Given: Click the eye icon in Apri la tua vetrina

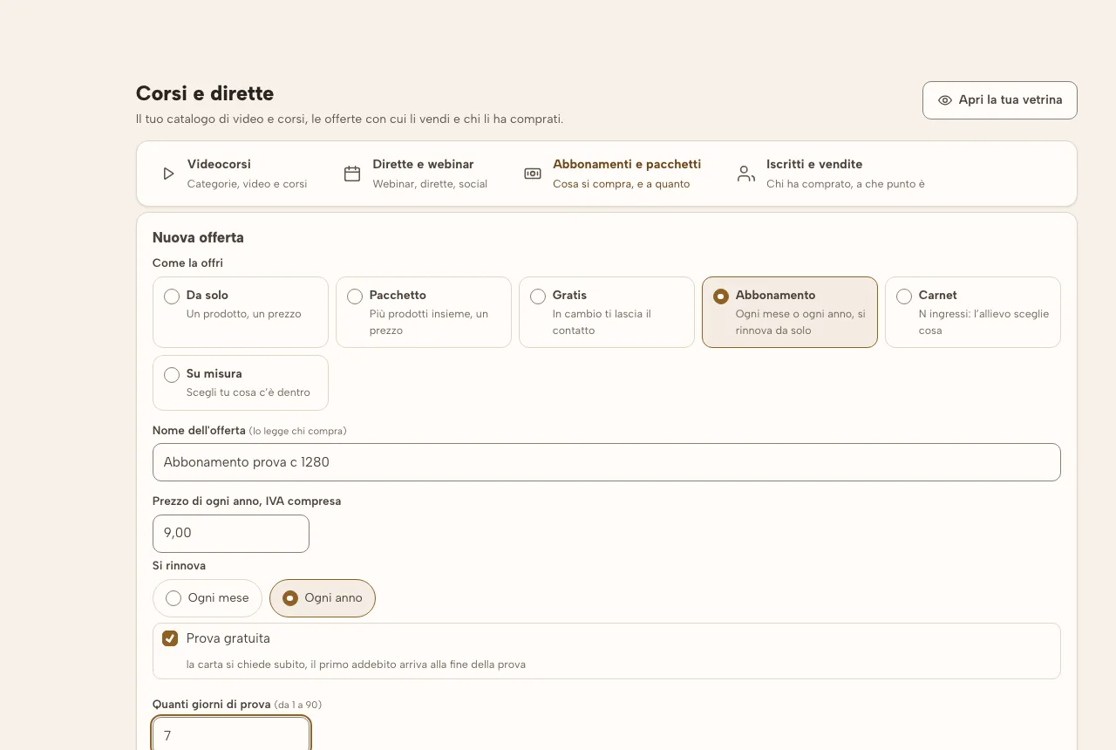Looking at the screenshot, I should point(945,100).
